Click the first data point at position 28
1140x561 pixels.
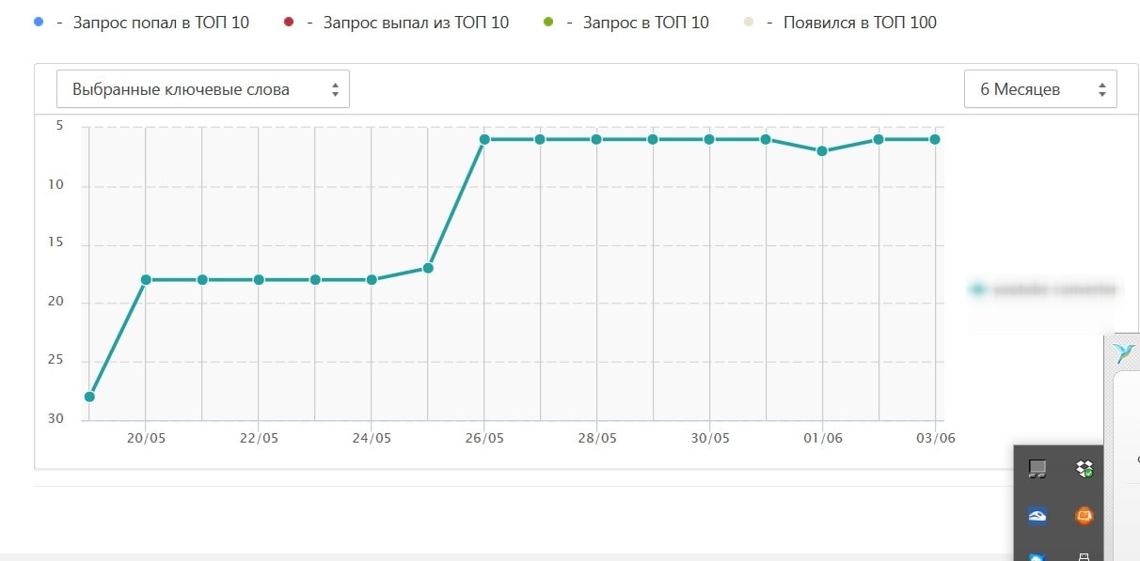(x=89, y=397)
